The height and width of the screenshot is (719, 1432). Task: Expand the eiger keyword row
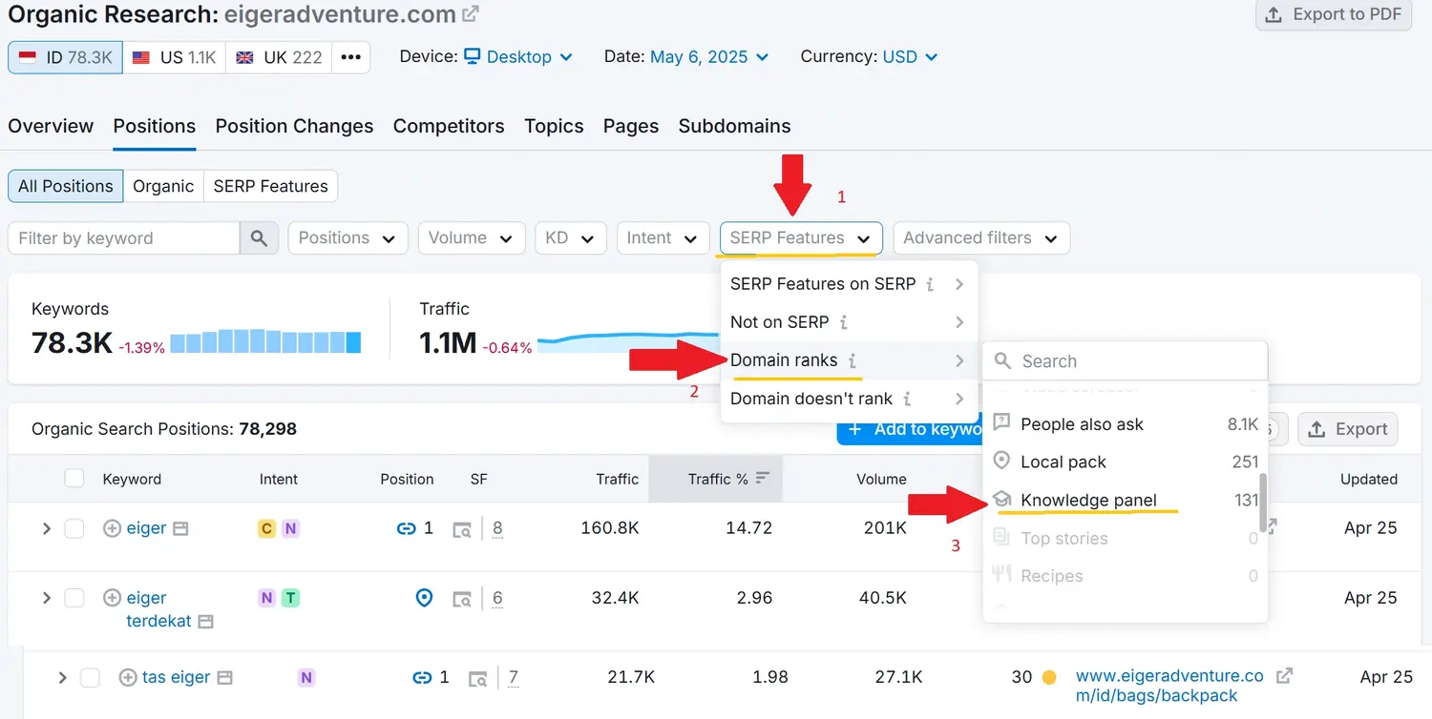pos(46,528)
